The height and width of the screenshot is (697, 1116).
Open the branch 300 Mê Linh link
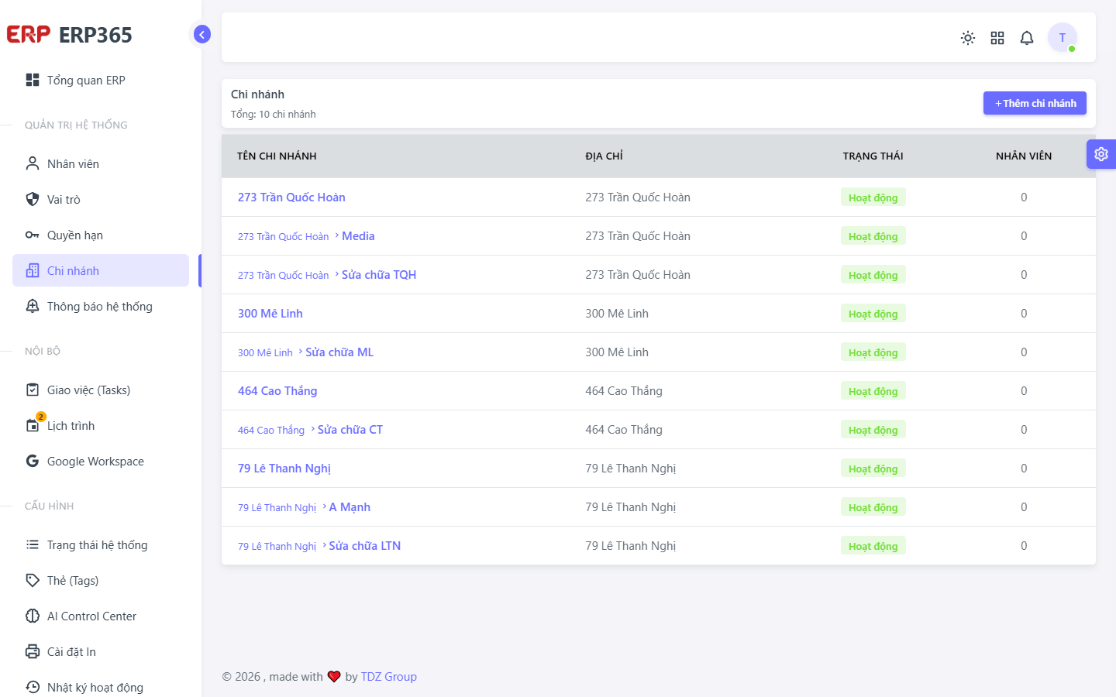[x=270, y=314]
